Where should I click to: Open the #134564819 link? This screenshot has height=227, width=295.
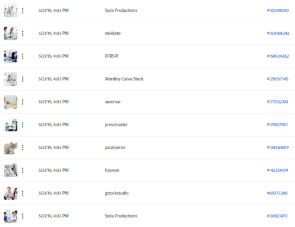[x=277, y=148]
